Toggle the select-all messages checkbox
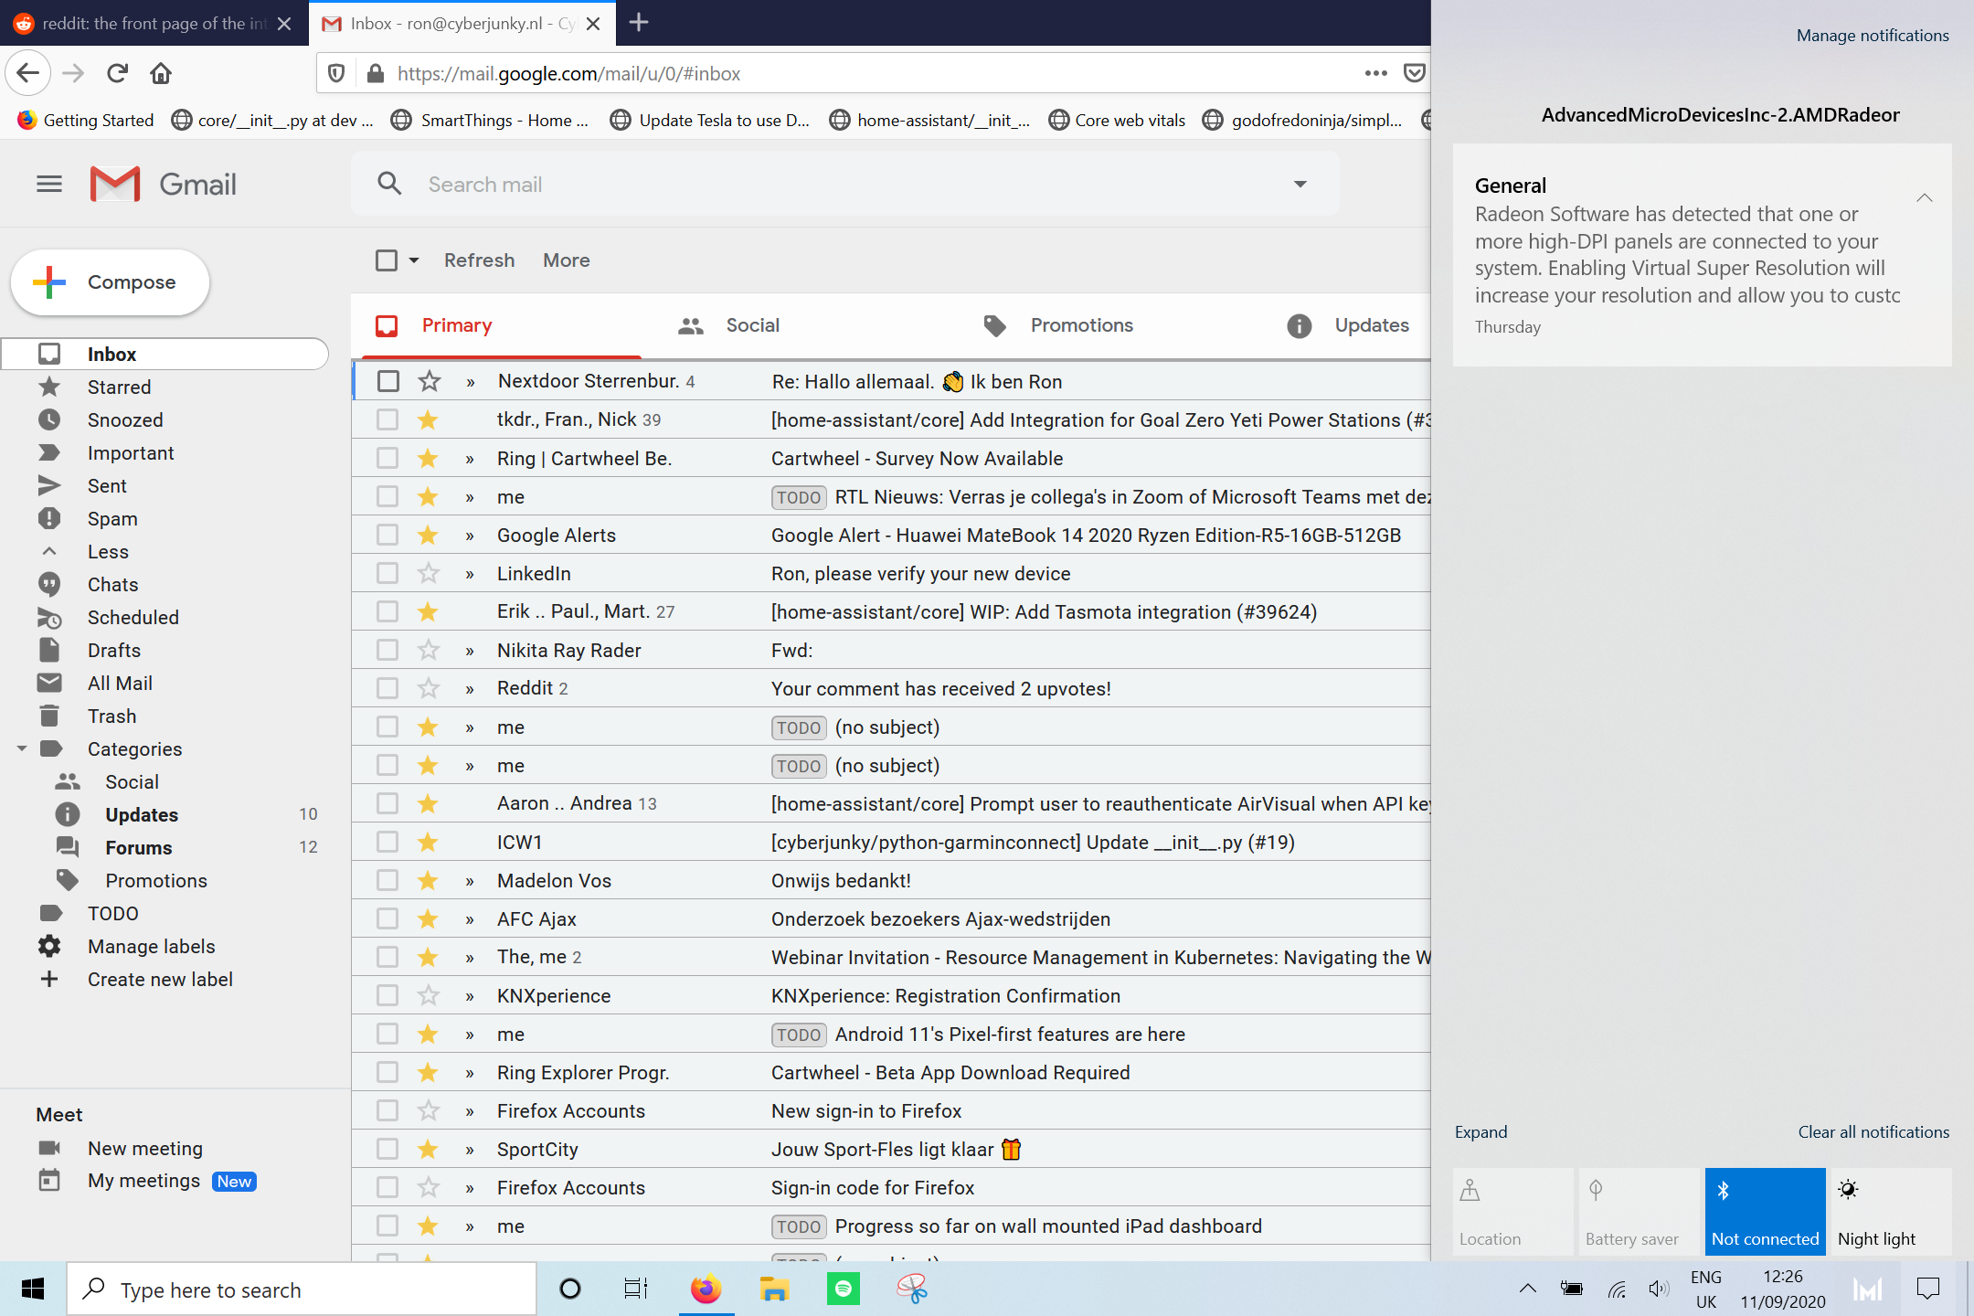1974x1316 pixels. tap(387, 260)
